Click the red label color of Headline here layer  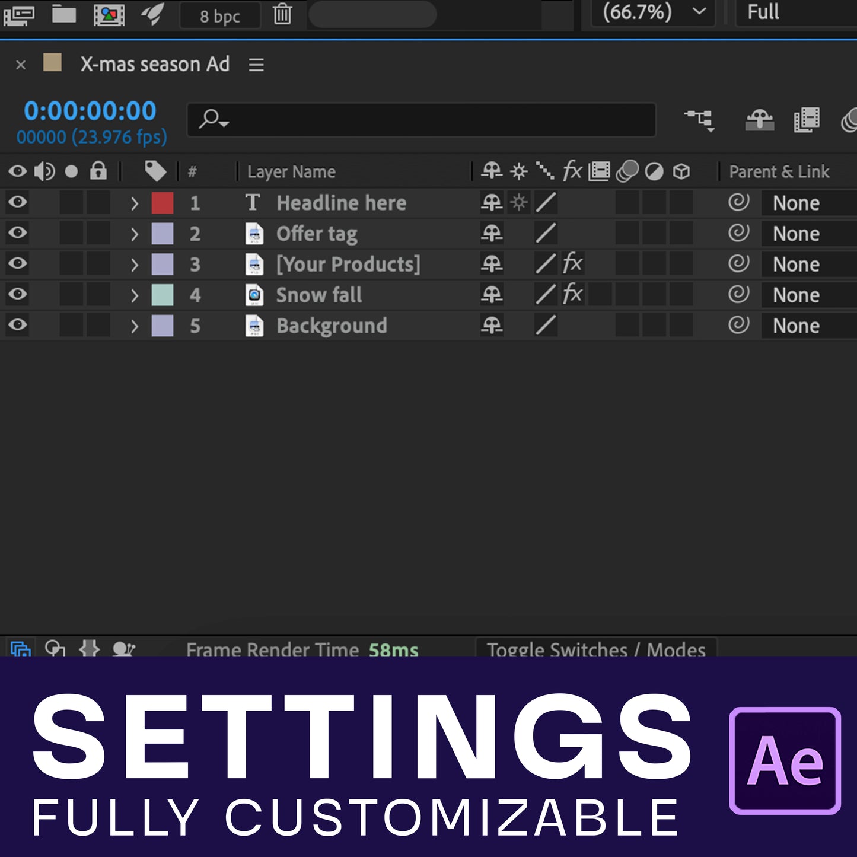[x=163, y=203]
